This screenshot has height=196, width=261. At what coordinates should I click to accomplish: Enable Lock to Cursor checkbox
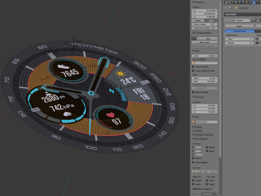193,66
